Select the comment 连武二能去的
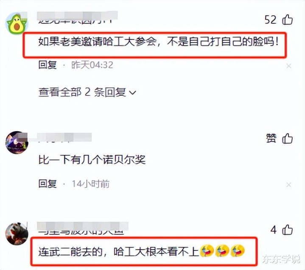The width and height of the screenshot is (305, 270). point(141,251)
